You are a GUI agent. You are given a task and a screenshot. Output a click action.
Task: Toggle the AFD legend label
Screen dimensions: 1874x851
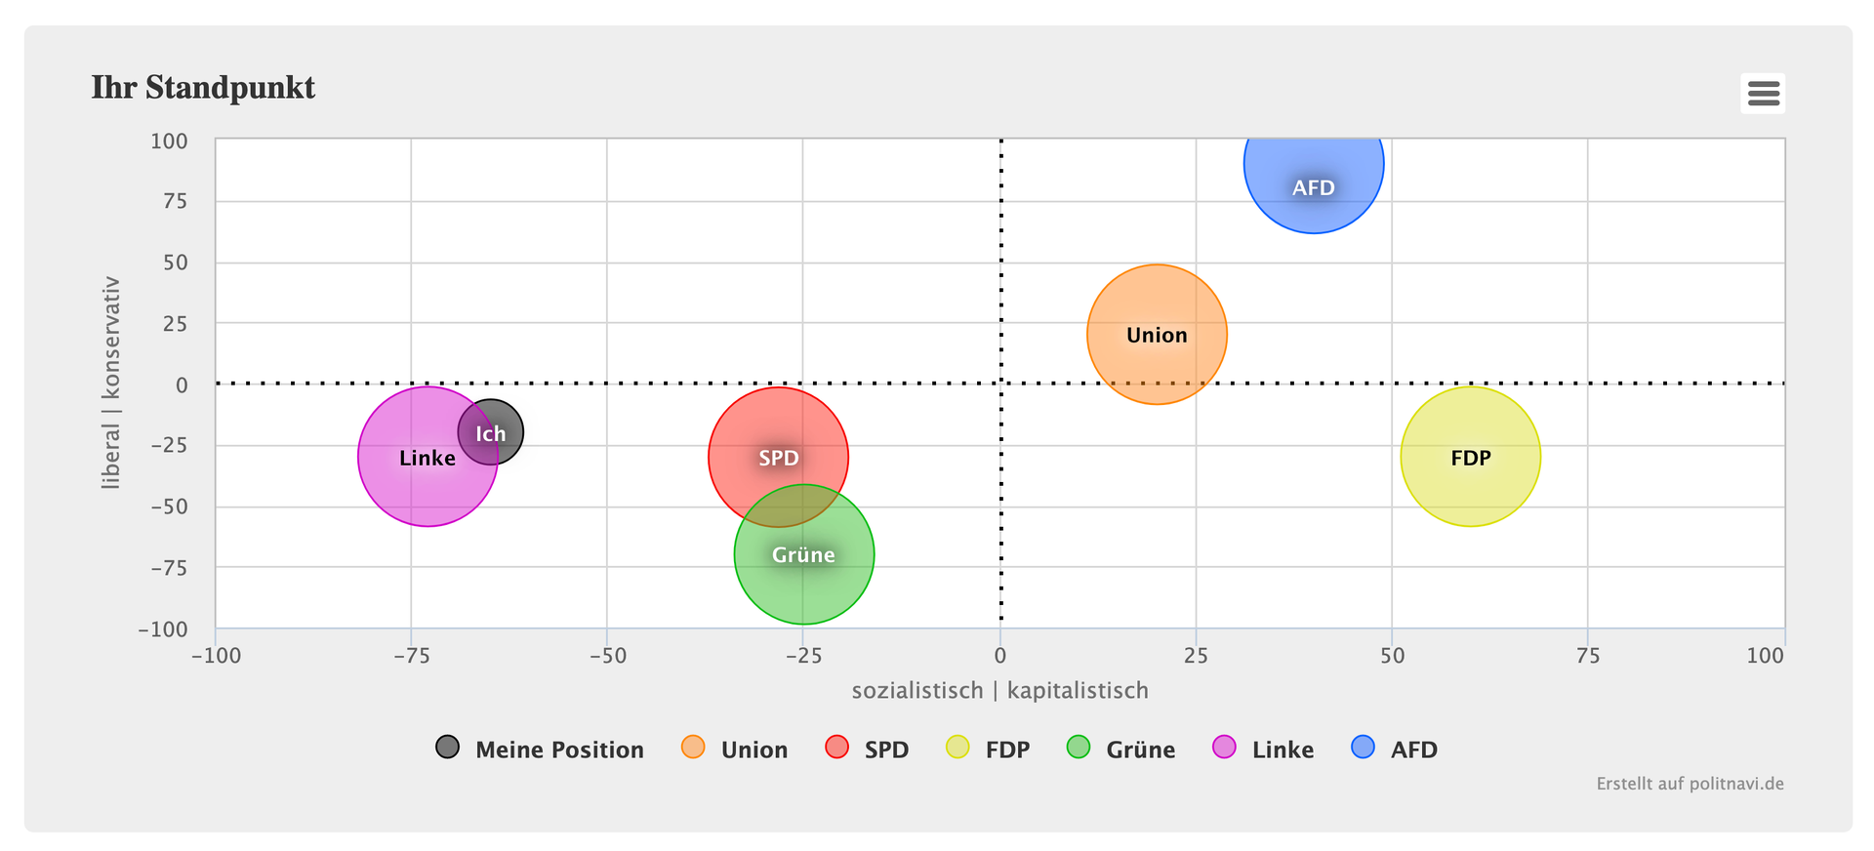click(1413, 750)
